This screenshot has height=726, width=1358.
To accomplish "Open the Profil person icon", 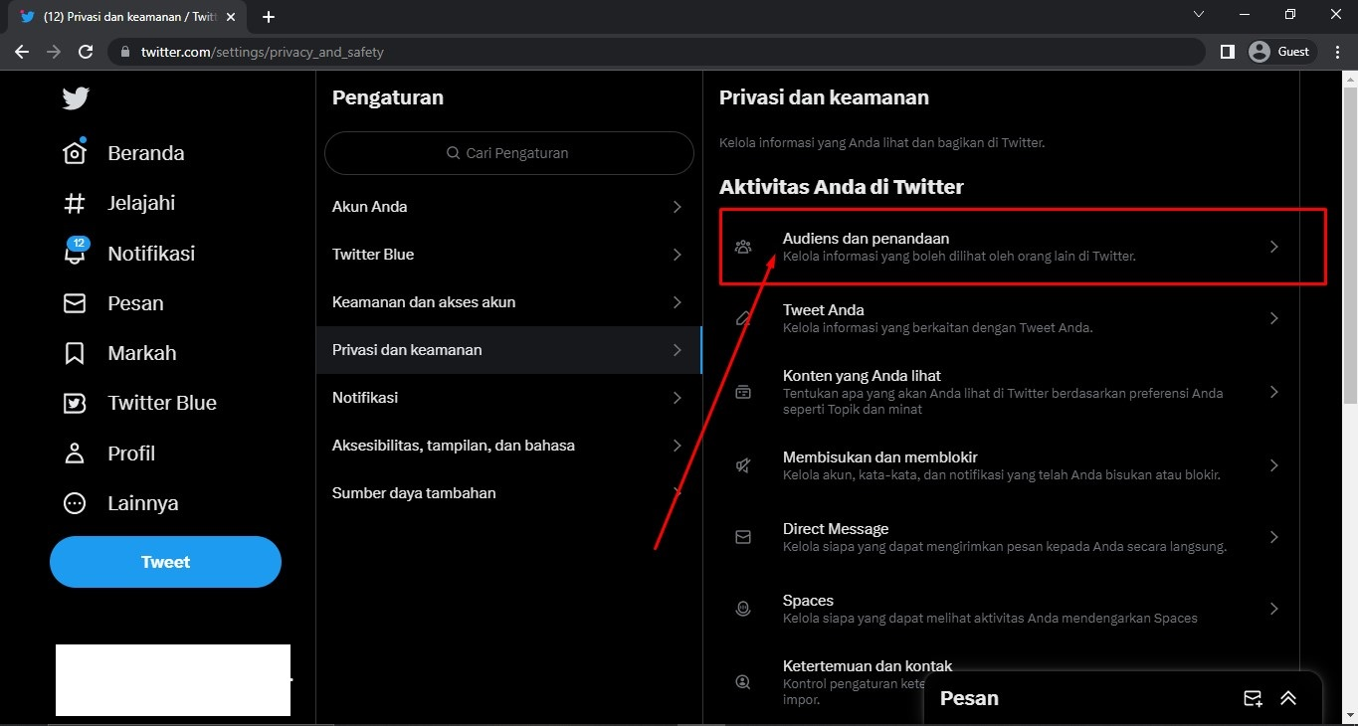I will 75,453.
